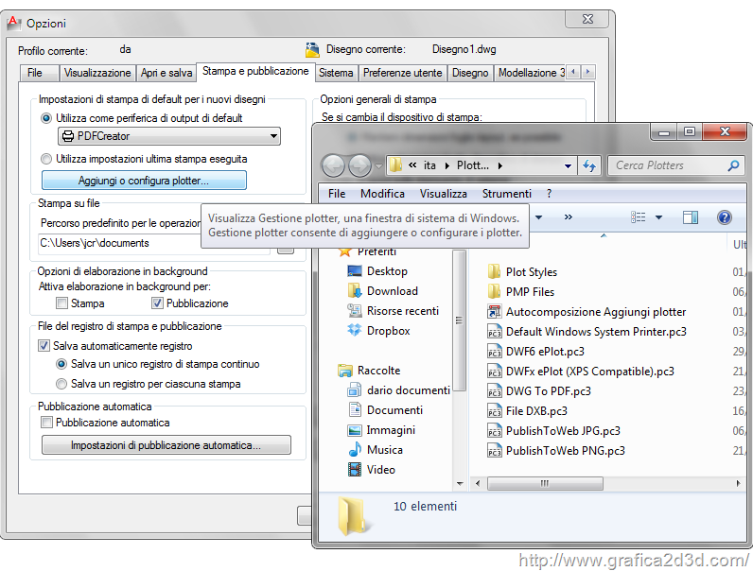The image size is (753, 571).
Task: Expand the view options dropdown arrow
Action: pyautogui.click(x=659, y=217)
